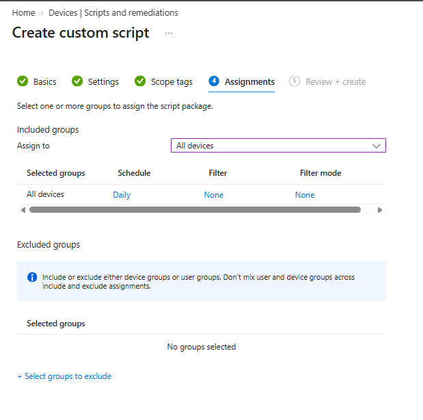Click the green checkmark icon for Basics
The width and height of the screenshot is (423, 420).
(x=23, y=81)
